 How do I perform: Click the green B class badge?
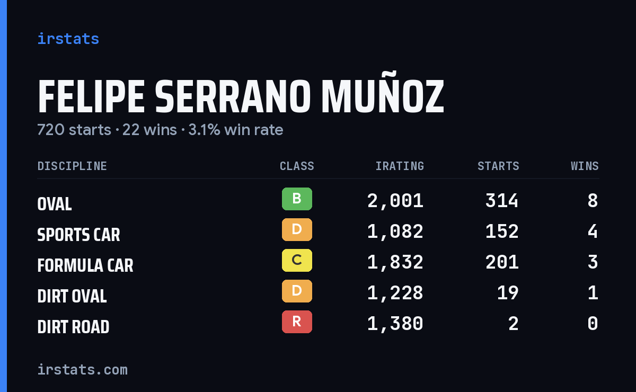(297, 199)
